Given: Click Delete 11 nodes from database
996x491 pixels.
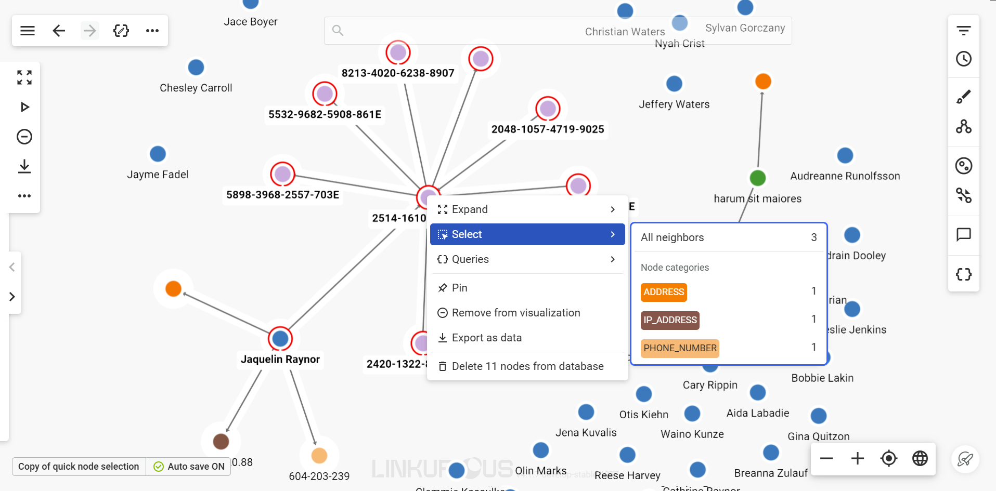Looking at the screenshot, I should [x=527, y=366].
